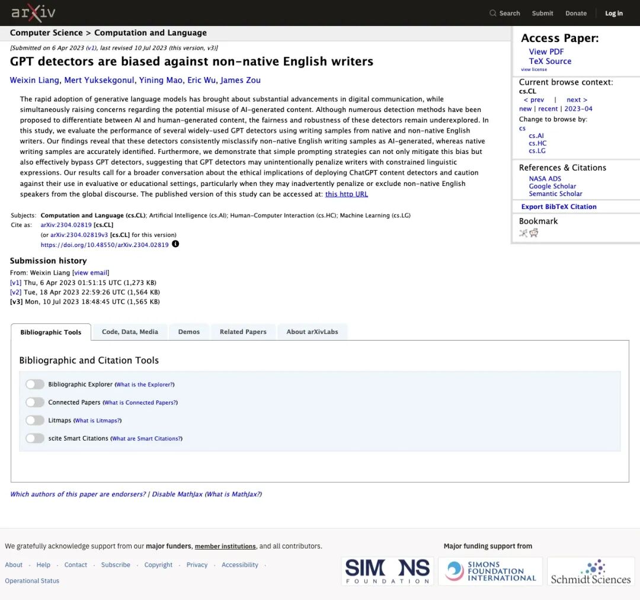This screenshot has width=640, height=600.
Task: Turn on scite Smart Citations toggle
Action: pyautogui.click(x=35, y=438)
